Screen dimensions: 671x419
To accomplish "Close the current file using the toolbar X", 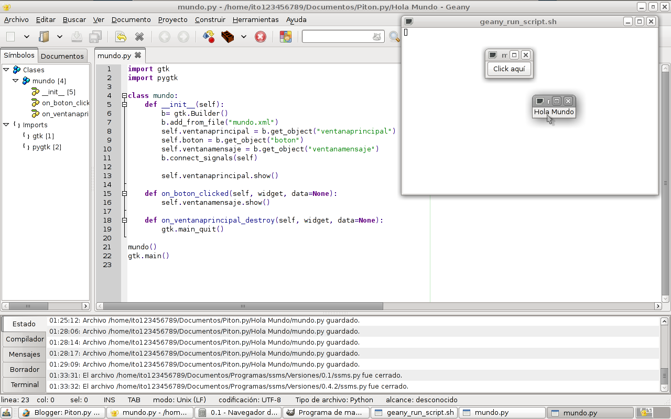I will pyautogui.click(x=139, y=37).
